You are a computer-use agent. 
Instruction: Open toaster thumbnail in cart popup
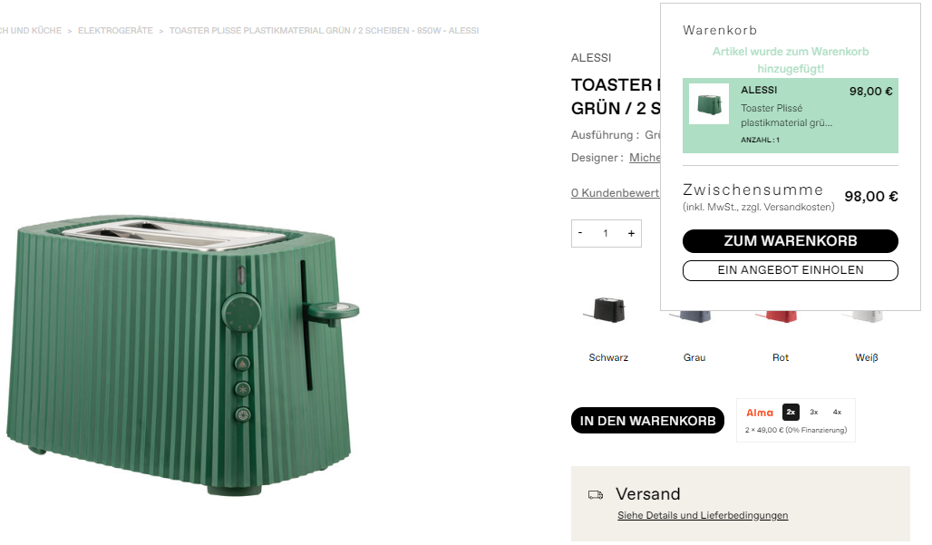coord(708,104)
